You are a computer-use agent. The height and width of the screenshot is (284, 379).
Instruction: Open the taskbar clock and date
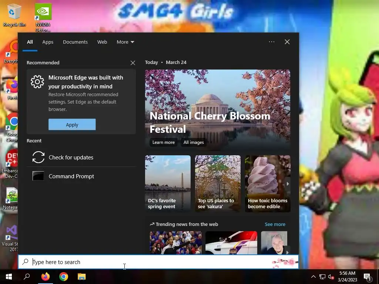[x=347, y=277]
